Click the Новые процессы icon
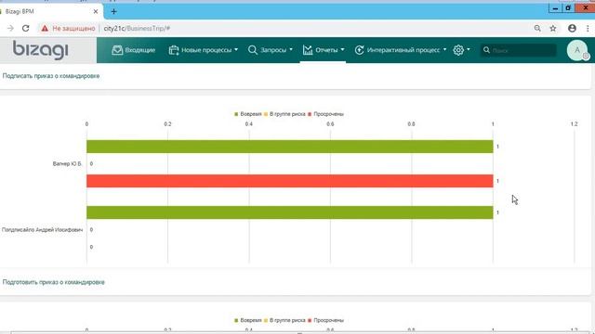 pyautogui.click(x=174, y=50)
